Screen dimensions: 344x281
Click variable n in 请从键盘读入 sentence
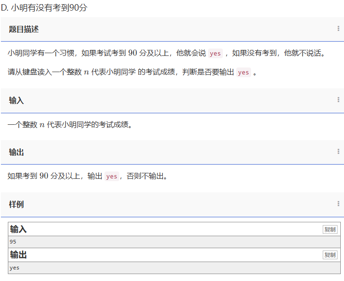click(86, 72)
